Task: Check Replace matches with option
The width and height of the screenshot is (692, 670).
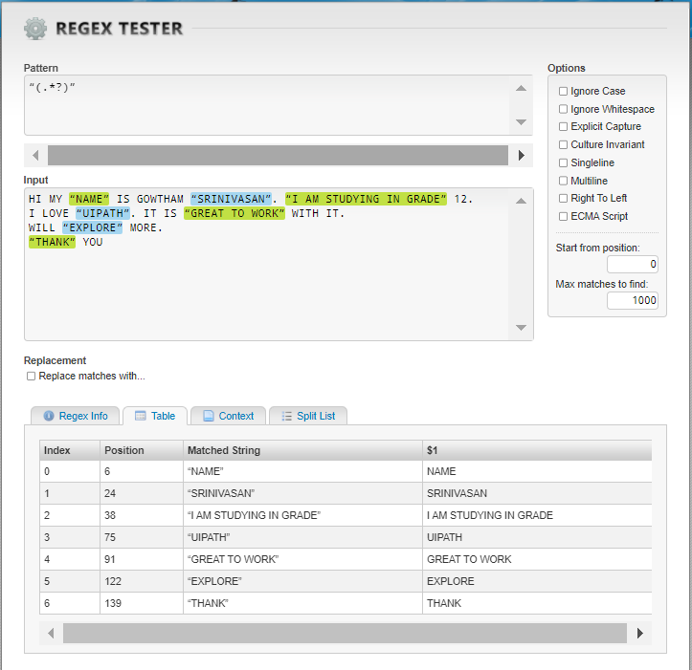Action: pos(32,377)
